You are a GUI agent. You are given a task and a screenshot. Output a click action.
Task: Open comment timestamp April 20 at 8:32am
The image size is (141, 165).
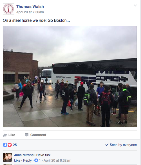tap(57, 160)
